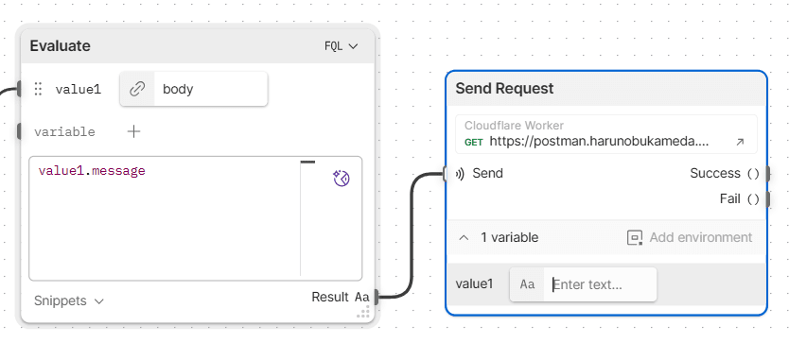789x343 pixels.
Task: Click the Success output port
Action: 768,174
